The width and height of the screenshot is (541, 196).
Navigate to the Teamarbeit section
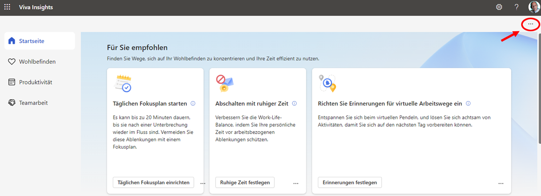pyautogui.click(x=33, y=103)
